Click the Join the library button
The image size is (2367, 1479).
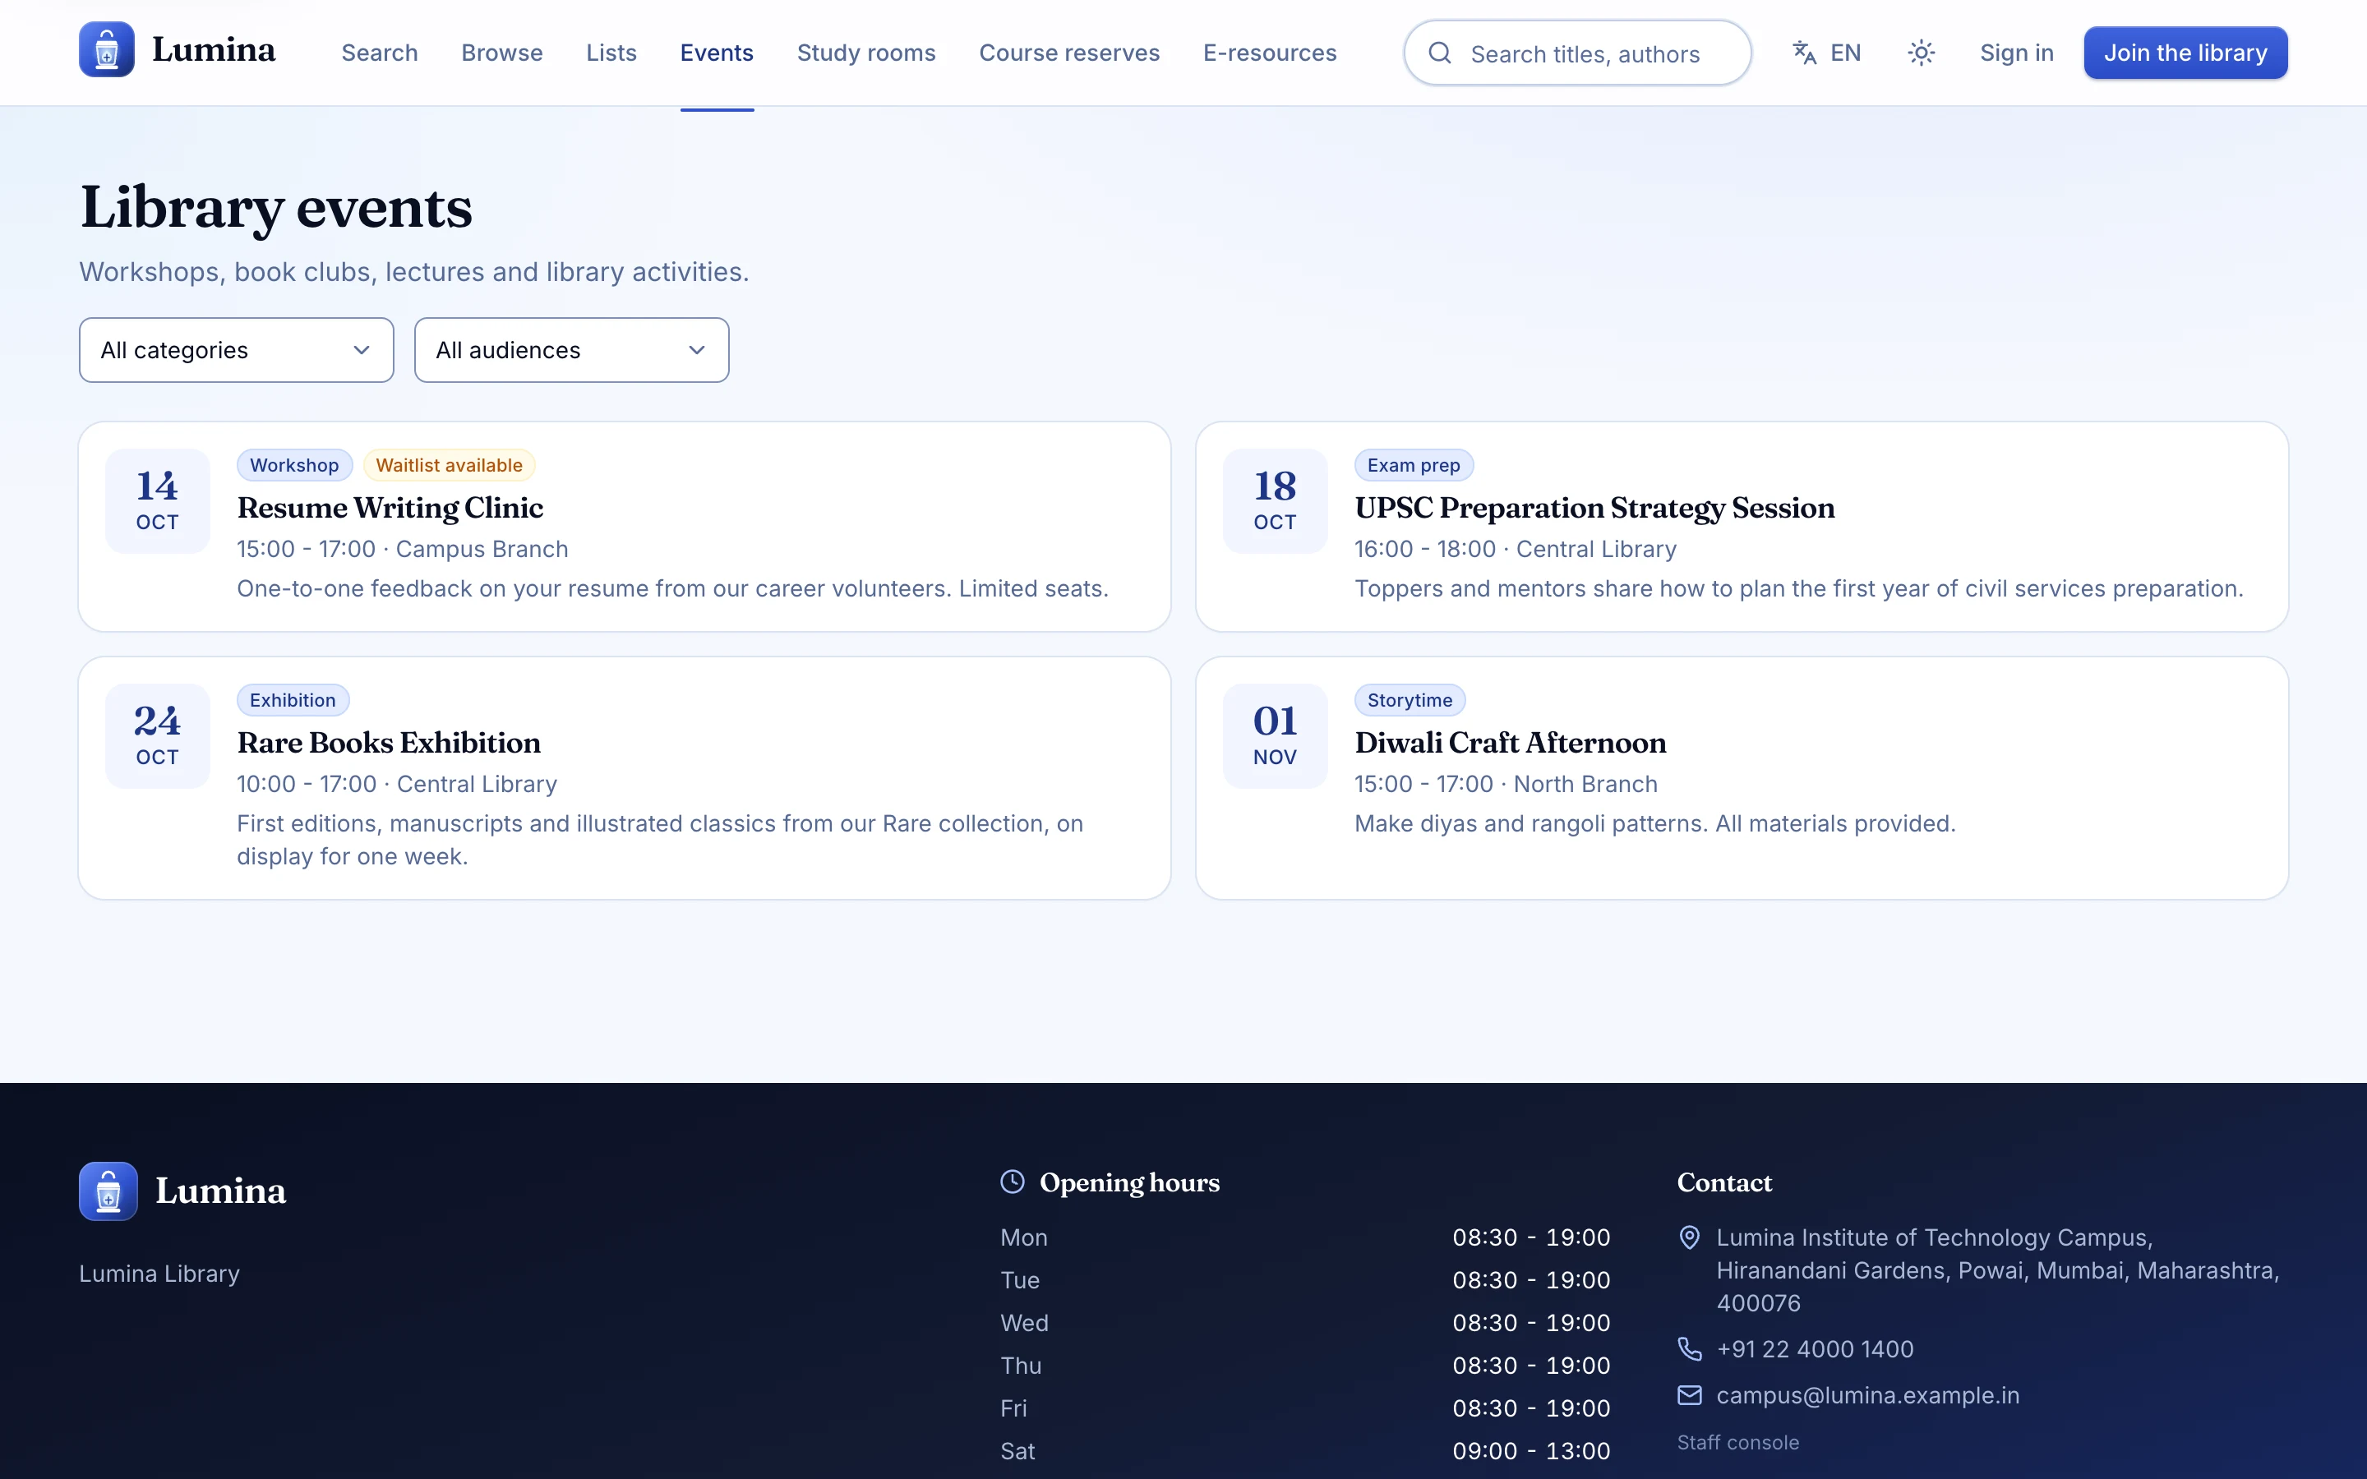point(2185,53)
